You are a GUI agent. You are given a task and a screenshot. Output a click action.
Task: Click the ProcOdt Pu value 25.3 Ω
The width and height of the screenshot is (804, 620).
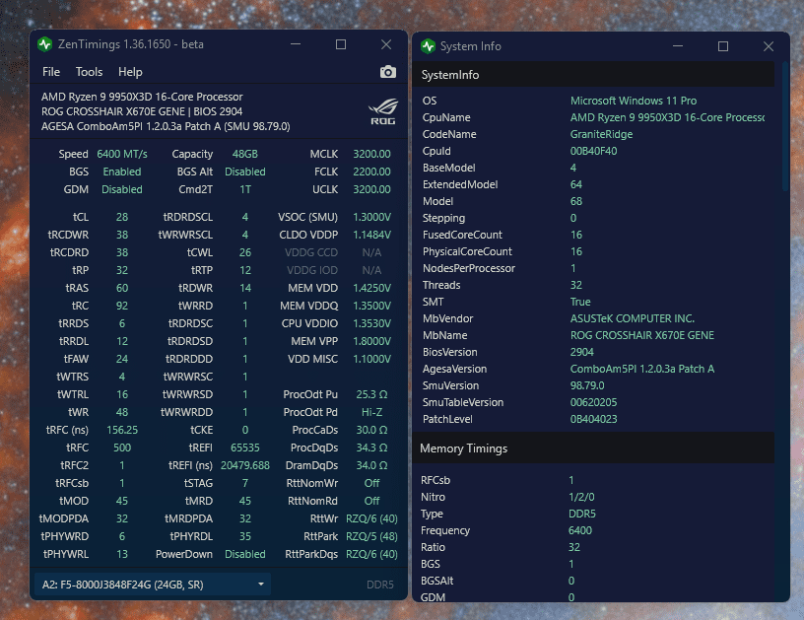(x=371, y=394)
